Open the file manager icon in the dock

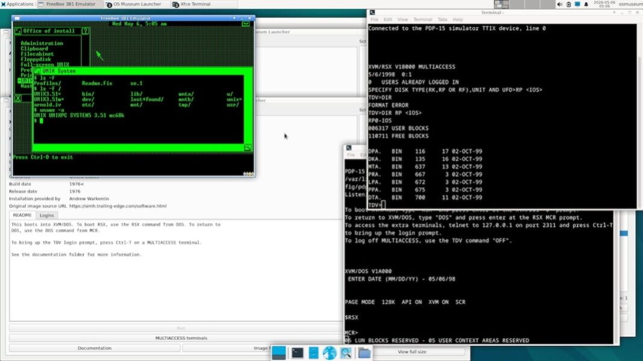(x=313, y=353)
